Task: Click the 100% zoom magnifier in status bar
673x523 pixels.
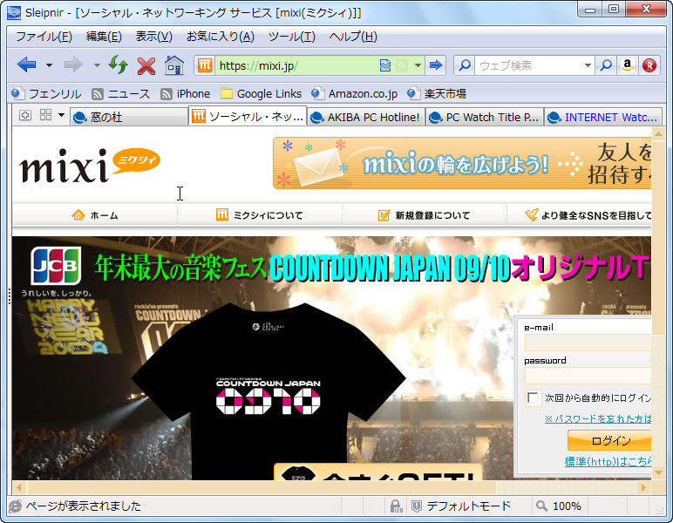Action: coord(541,506)
